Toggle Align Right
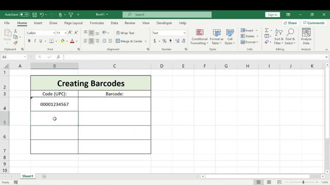 97,41
